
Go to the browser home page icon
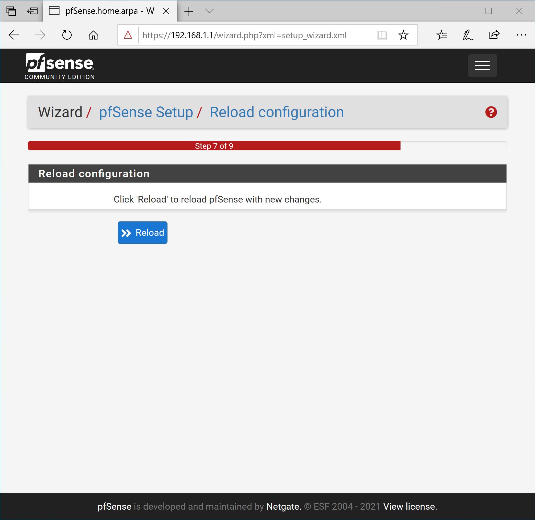93,35
